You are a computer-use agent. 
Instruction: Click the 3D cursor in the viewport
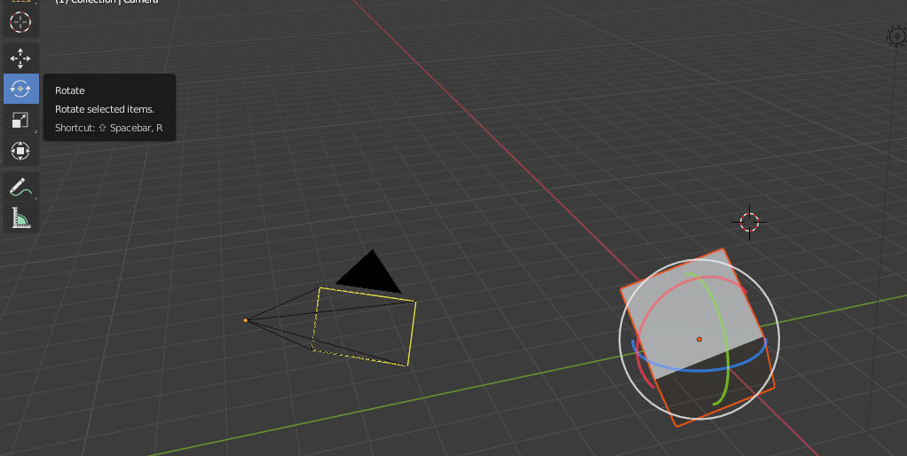click(749, 222)
